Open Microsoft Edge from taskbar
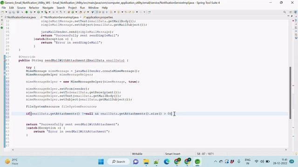The width and height of the screenshot is (298, 167). coord(167,162)
